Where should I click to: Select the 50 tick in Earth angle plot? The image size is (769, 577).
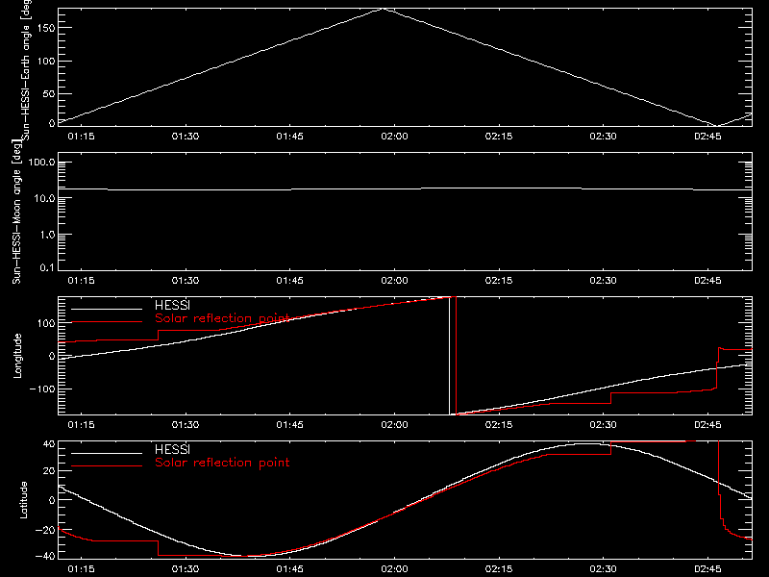pos(49,93)
